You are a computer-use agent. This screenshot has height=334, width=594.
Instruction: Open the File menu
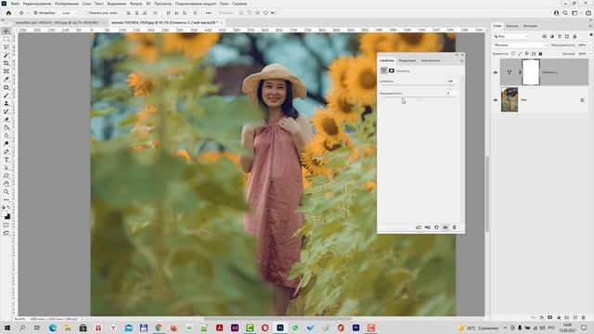pos(15,4)
